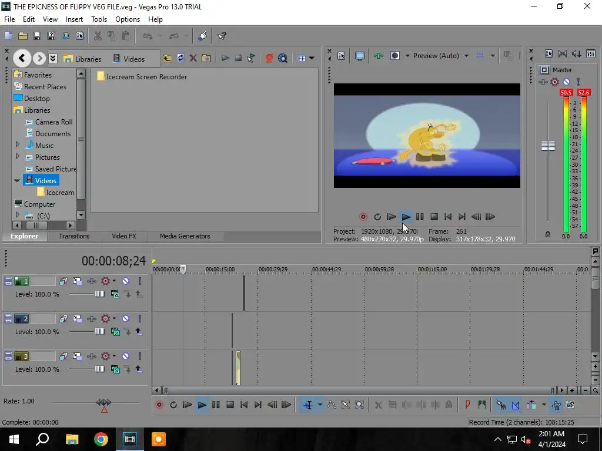Click the What's This help pointer icon
The width and height of the screenshot is (602, 451).
(222, 36)
